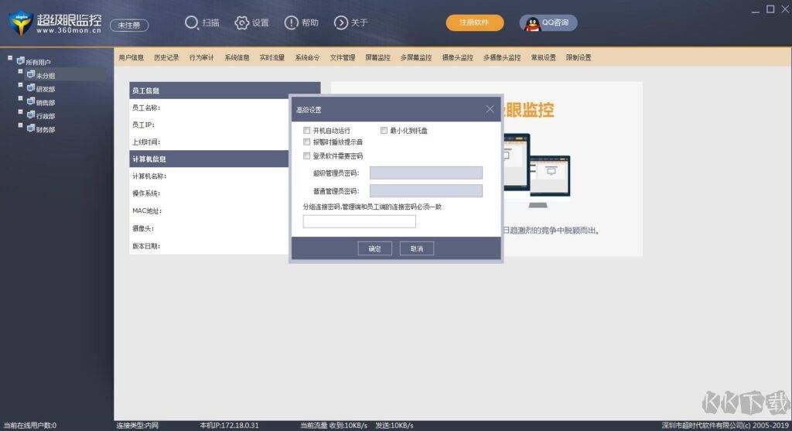
Task: Collapse the 所有用户 tree node
Action: point(10,58)
